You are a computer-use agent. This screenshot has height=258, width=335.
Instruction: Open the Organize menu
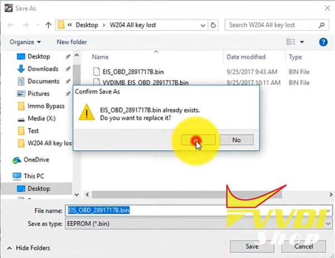pyautogui.click(x=25, y=42)
